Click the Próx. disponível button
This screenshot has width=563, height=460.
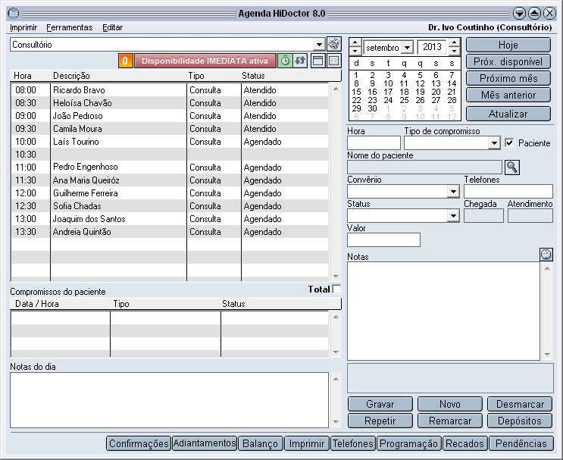pos(508,61)
